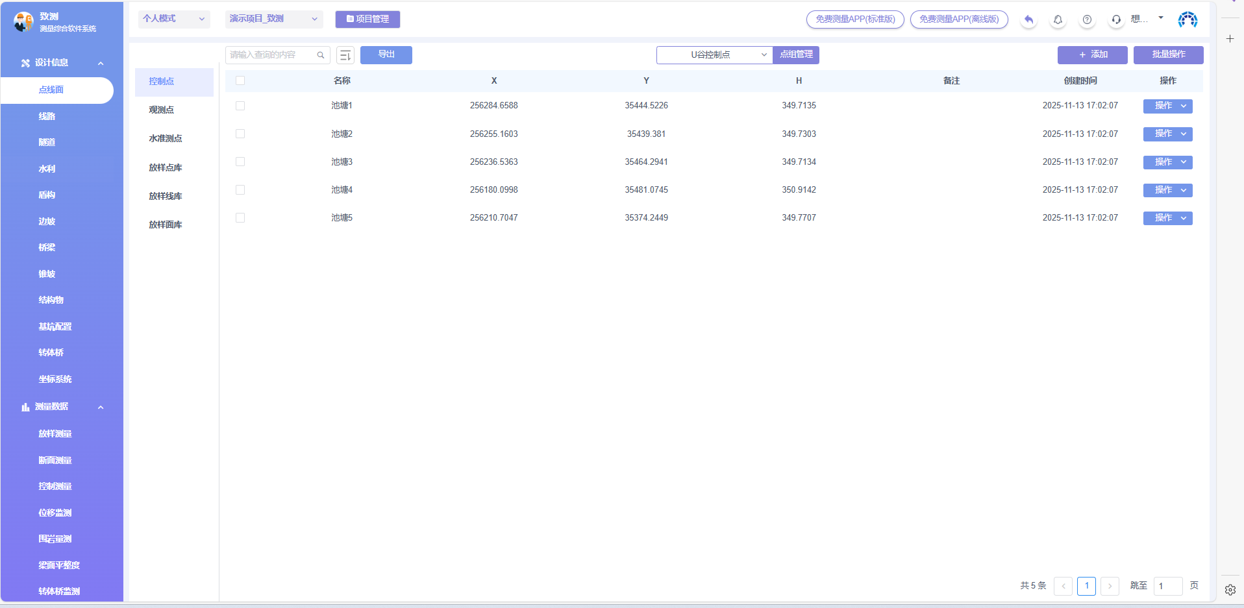Open the 个人模式 mode dropdown
This screenshot has width=1244, height=608.
point(173,19)
